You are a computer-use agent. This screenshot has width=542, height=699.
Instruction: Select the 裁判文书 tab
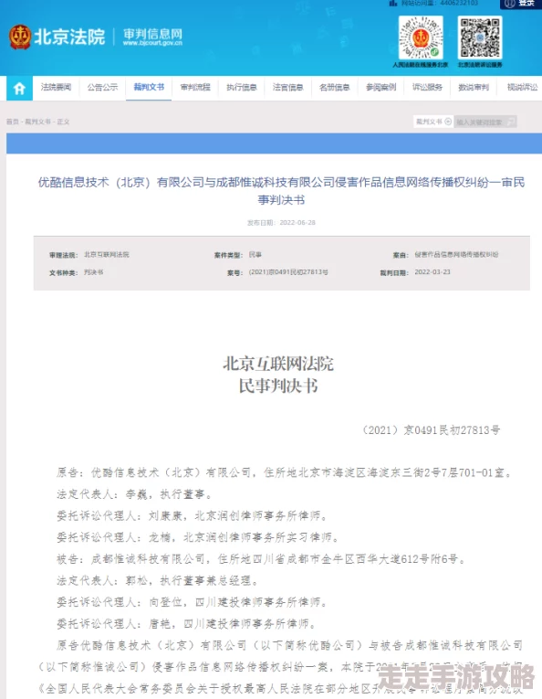click(x=149, y=87)
